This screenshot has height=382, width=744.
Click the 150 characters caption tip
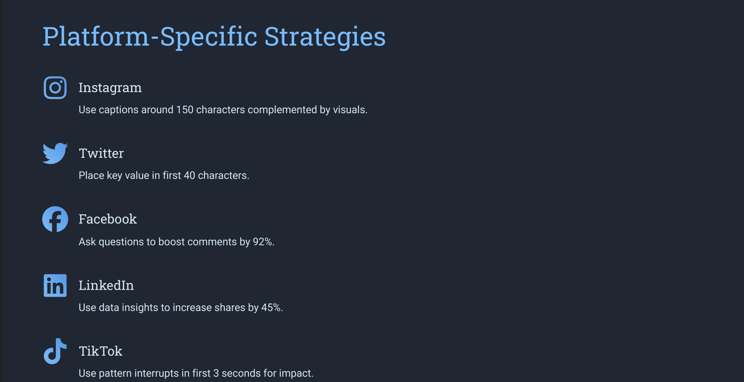pyautogui.click(x=223, y=110)
